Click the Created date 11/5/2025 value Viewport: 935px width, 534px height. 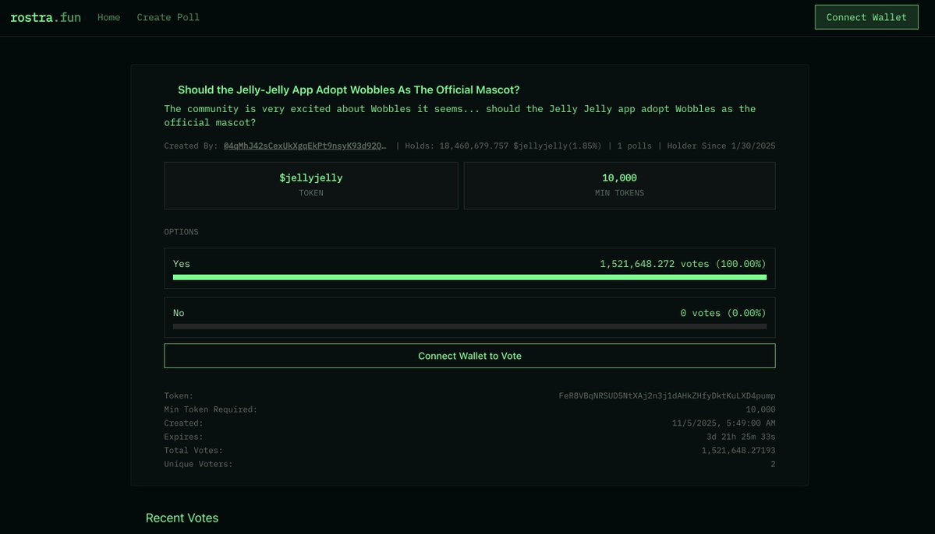(723, 423)
